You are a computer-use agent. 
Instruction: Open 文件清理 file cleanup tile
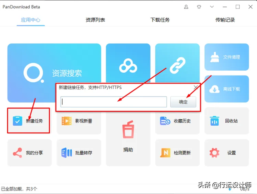click(x=226, y=57)
